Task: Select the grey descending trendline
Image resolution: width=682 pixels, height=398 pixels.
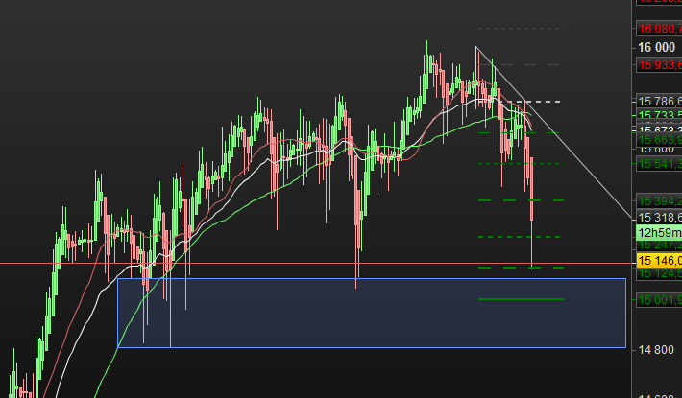Action: click(553, 132)
